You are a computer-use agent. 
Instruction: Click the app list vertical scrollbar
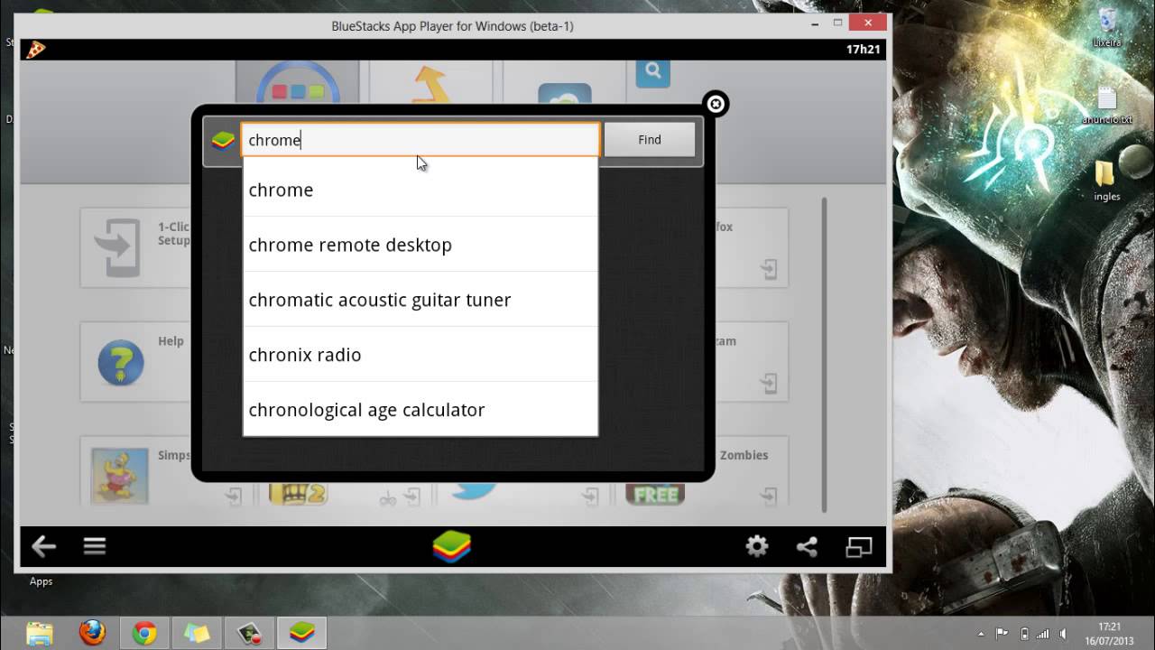[x=824, y=354]
